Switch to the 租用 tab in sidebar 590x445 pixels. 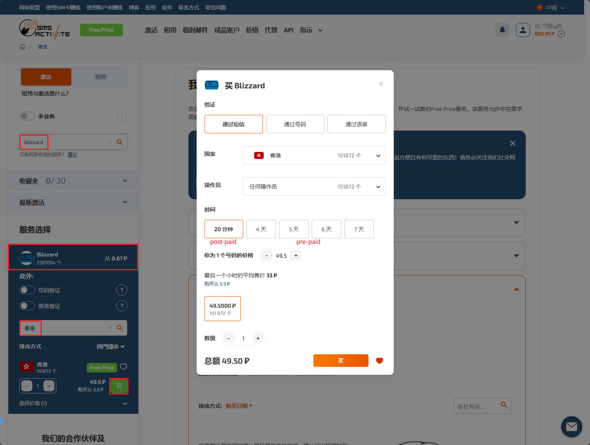click(x=100, y=77)
